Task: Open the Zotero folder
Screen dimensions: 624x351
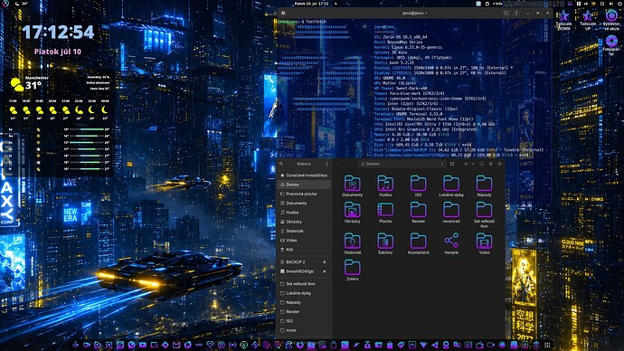Action: tap(352, 270)
